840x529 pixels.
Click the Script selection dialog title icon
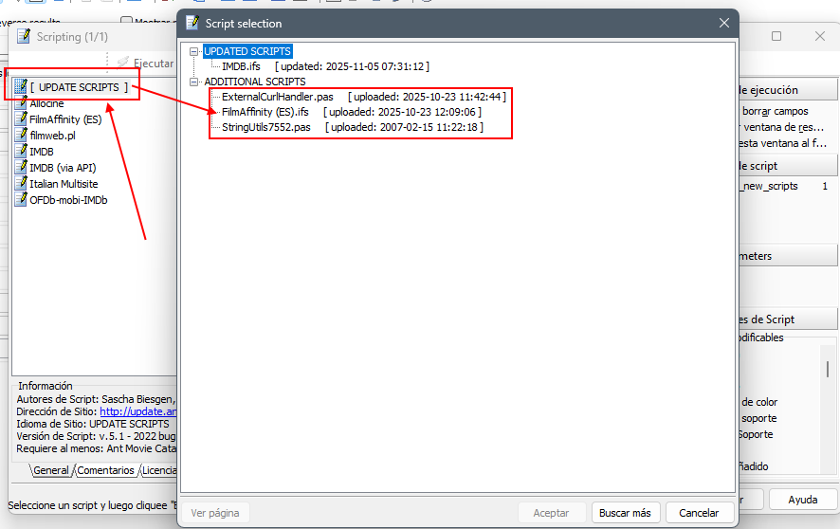[192, 23]
